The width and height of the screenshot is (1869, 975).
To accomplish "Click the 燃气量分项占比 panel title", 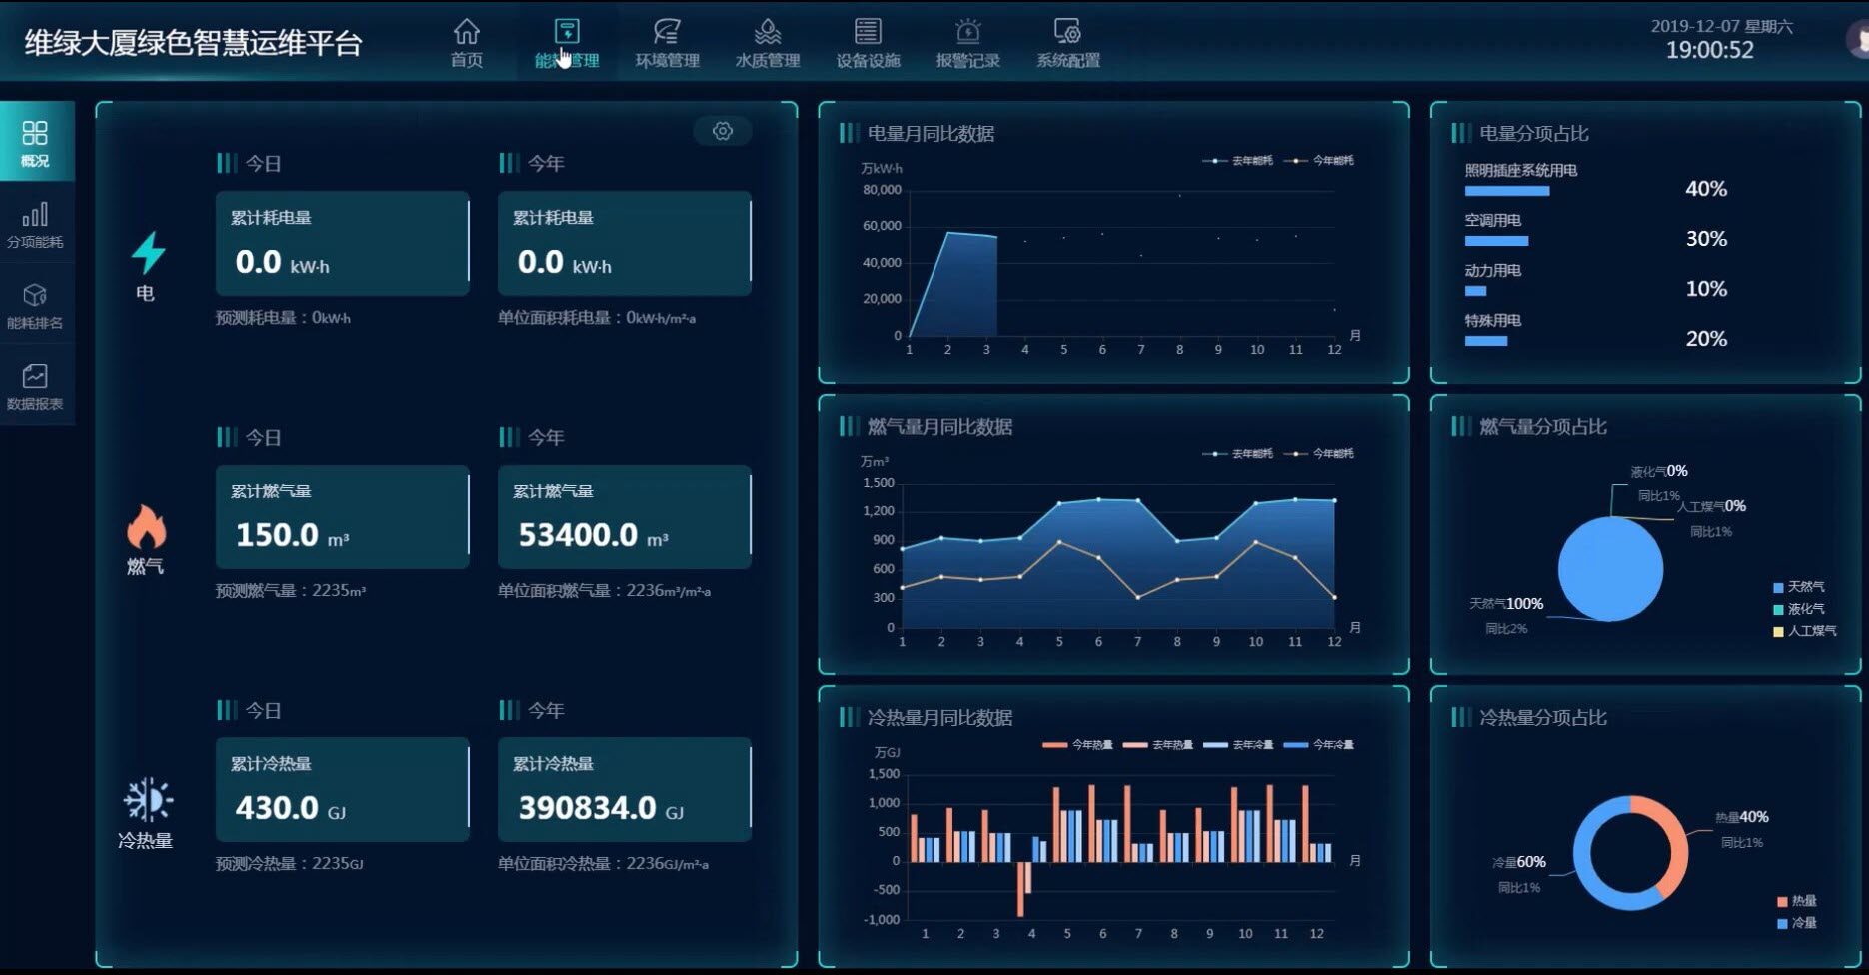I will pyautogui.click(x=1542, y=426).
